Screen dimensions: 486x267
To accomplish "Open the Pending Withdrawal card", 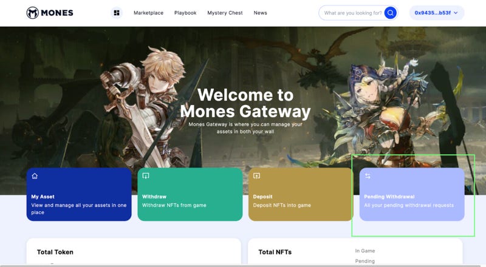I will pyautogui.click(x=412, y=194).
